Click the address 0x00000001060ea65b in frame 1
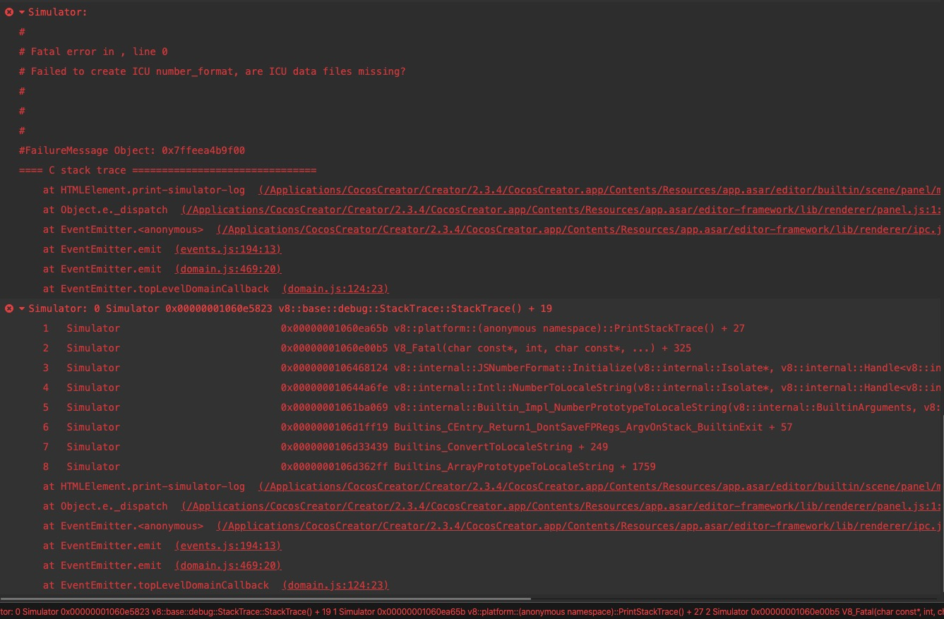The image size is (944, 619). [x=335, y=328]
